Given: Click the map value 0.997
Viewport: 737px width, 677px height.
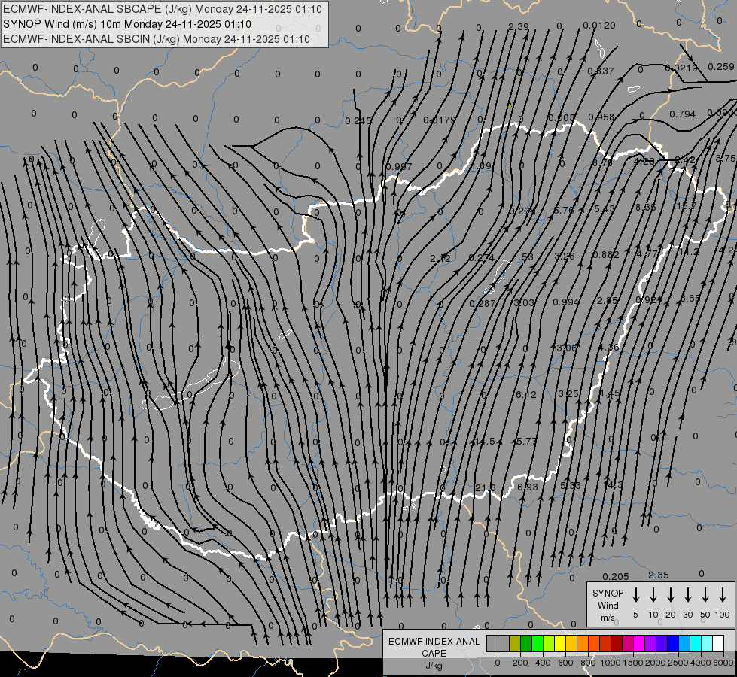Looking at the screenshot, I should click(x=398, y=166).
